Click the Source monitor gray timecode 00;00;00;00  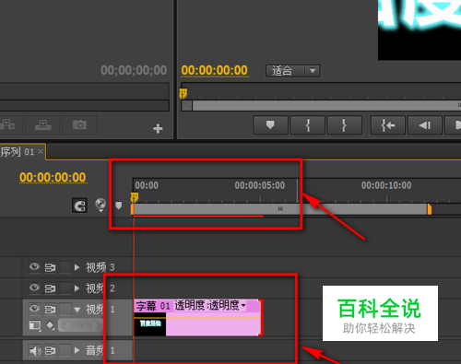(134, 70)
